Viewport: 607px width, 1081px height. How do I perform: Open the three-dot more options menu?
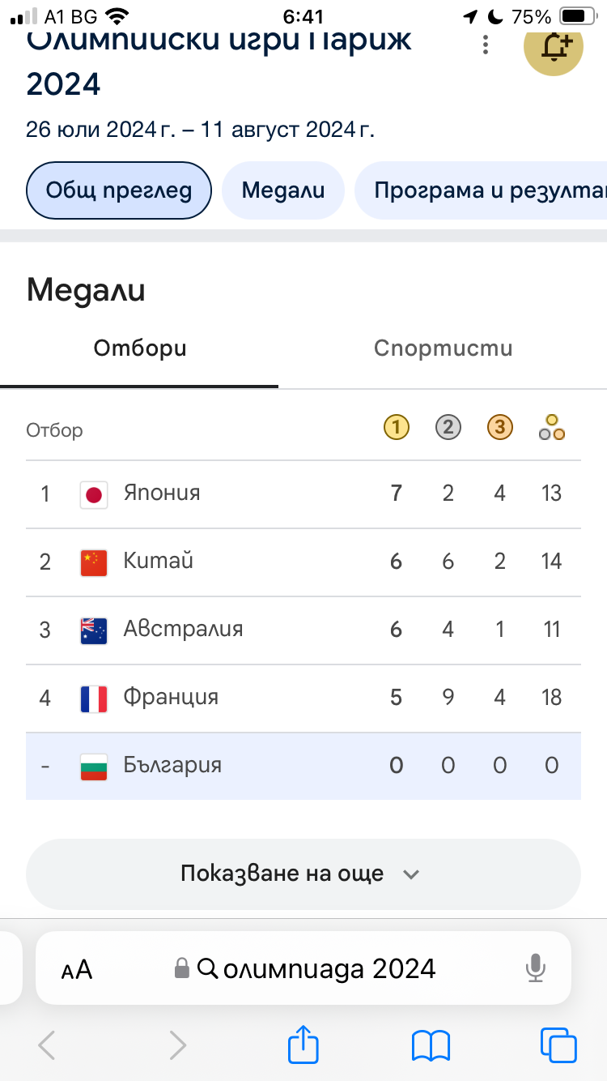(x=486, y=45)
